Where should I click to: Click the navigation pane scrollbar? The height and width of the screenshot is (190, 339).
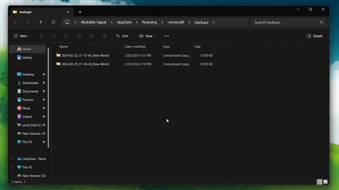point(48,97)
